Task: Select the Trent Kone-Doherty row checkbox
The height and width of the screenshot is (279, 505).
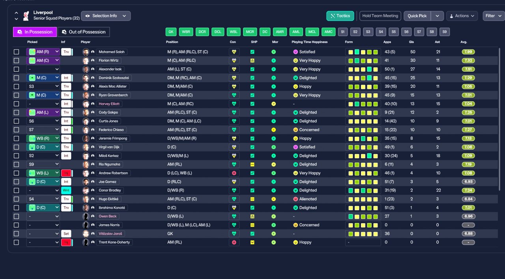Action: (16, 242)
